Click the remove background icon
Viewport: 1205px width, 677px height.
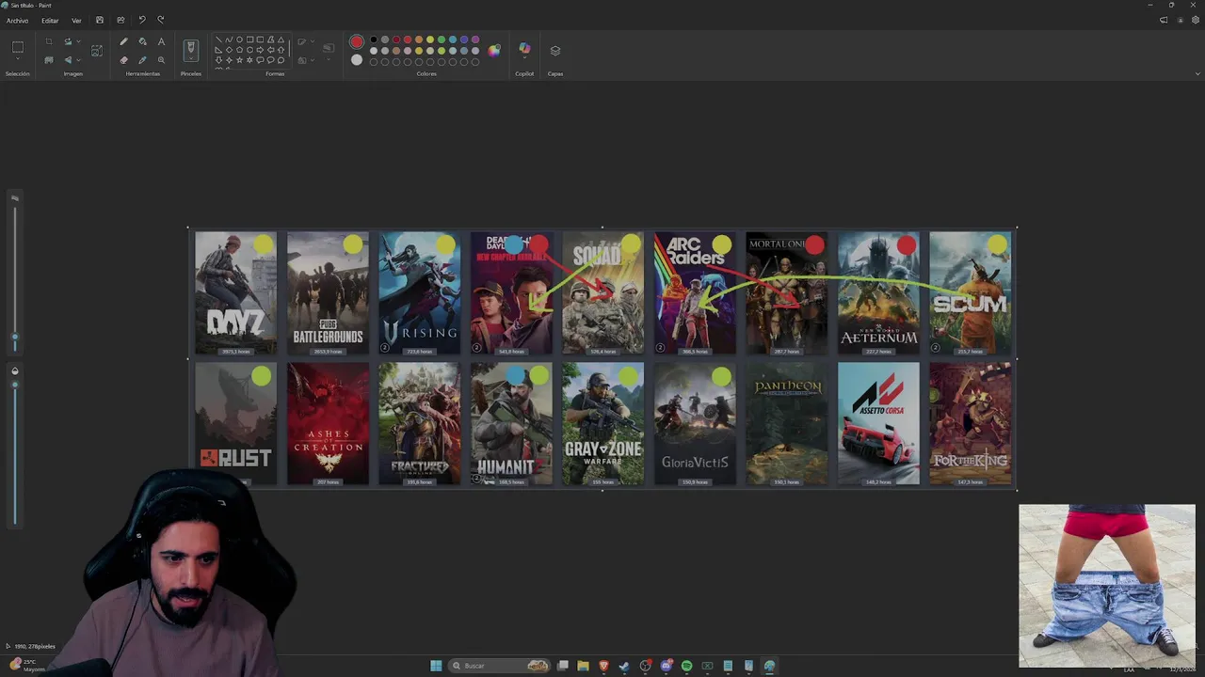pyautogui.click(x=49, y=60)
